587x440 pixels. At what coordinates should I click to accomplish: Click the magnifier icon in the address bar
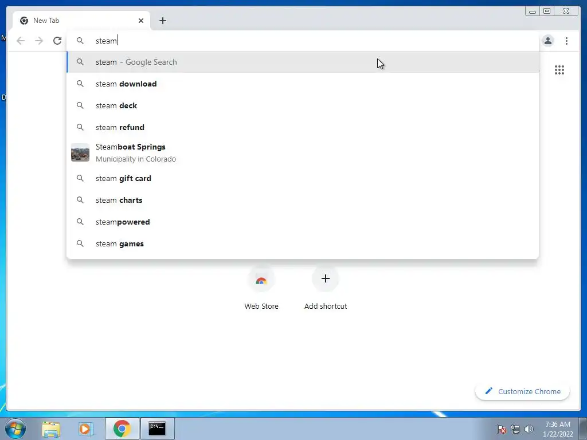click(80, 41)
